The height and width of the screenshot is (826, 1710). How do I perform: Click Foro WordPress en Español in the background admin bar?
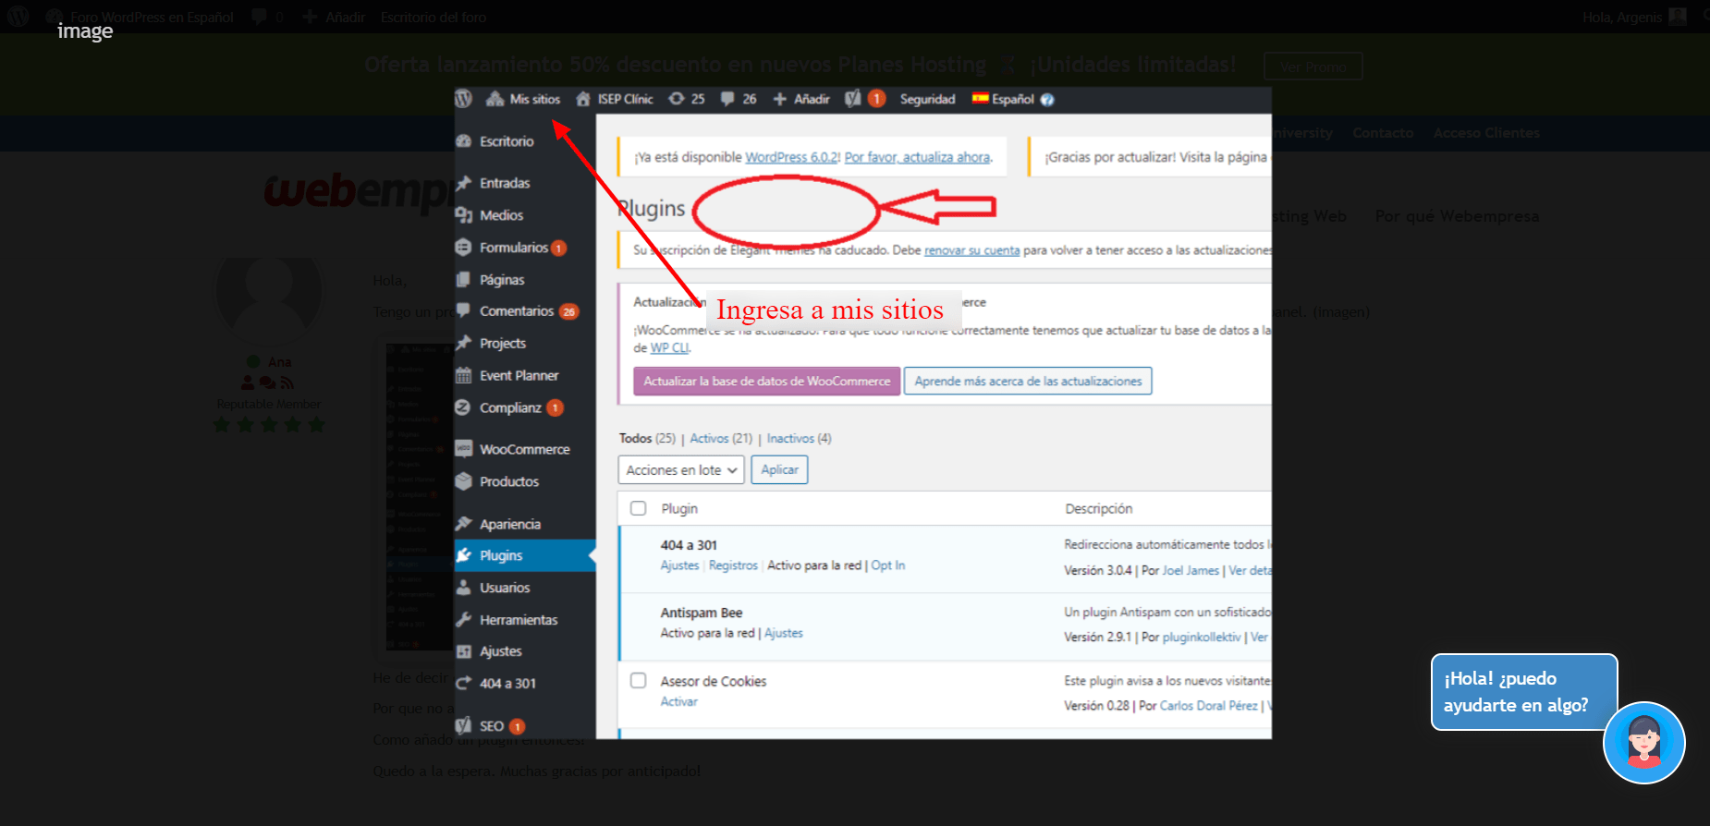[x=153, y=18]
